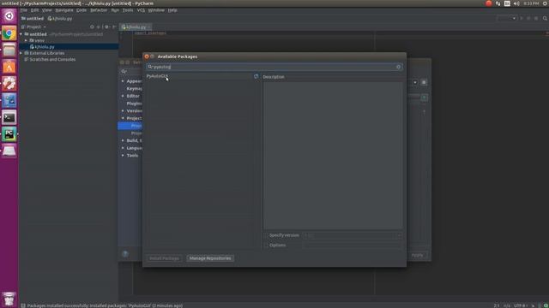The width and height of the screenshot is (549, 308).
Task: Open the Refactor menu
Action: [x=99, y=10]
